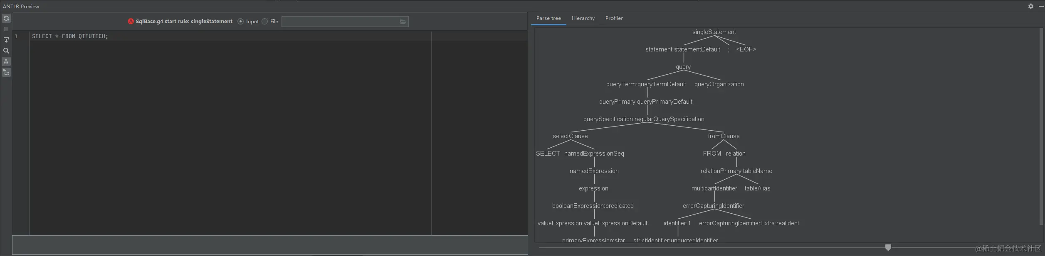The image size is (1045, 256).
Task: Click the magnifier icon in left toolbar
Action: pos(6,51)
